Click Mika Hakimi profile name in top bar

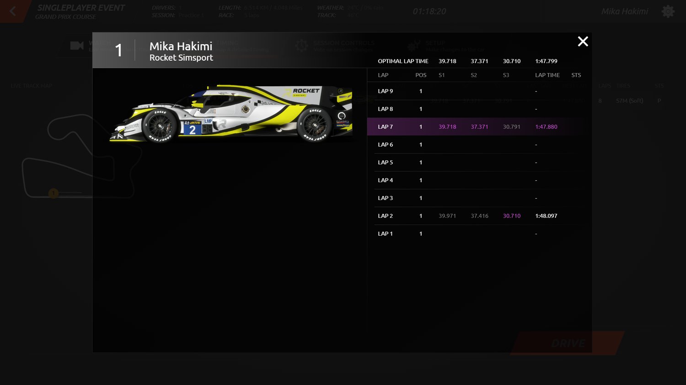click(625, 11)
